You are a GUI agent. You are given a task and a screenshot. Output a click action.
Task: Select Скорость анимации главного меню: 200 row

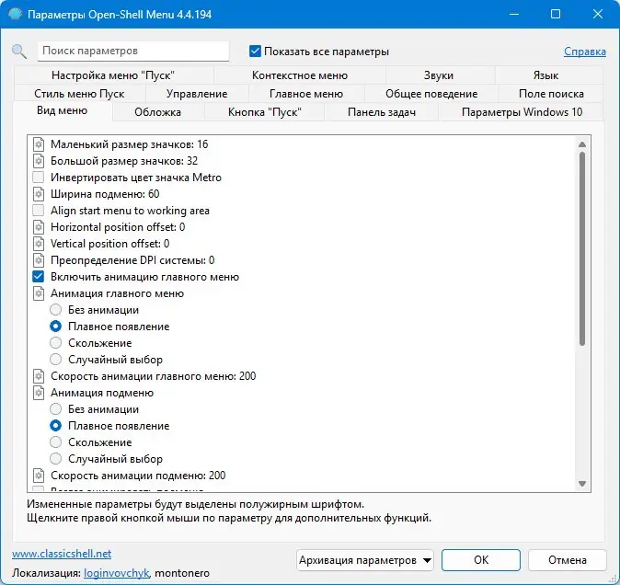tap(154, 376)
